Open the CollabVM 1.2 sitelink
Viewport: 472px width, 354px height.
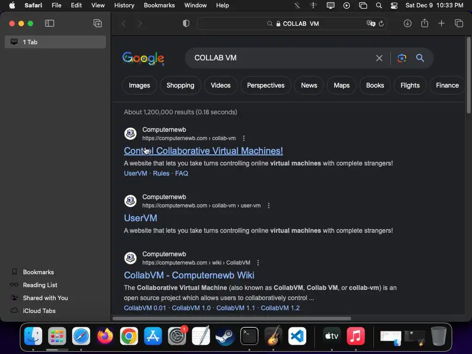280,308
